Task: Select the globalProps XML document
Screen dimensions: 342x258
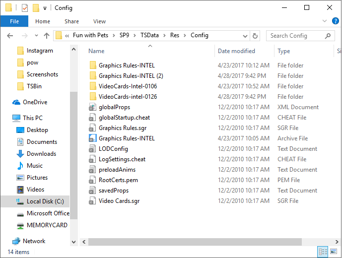Action: tap(114, 107)
